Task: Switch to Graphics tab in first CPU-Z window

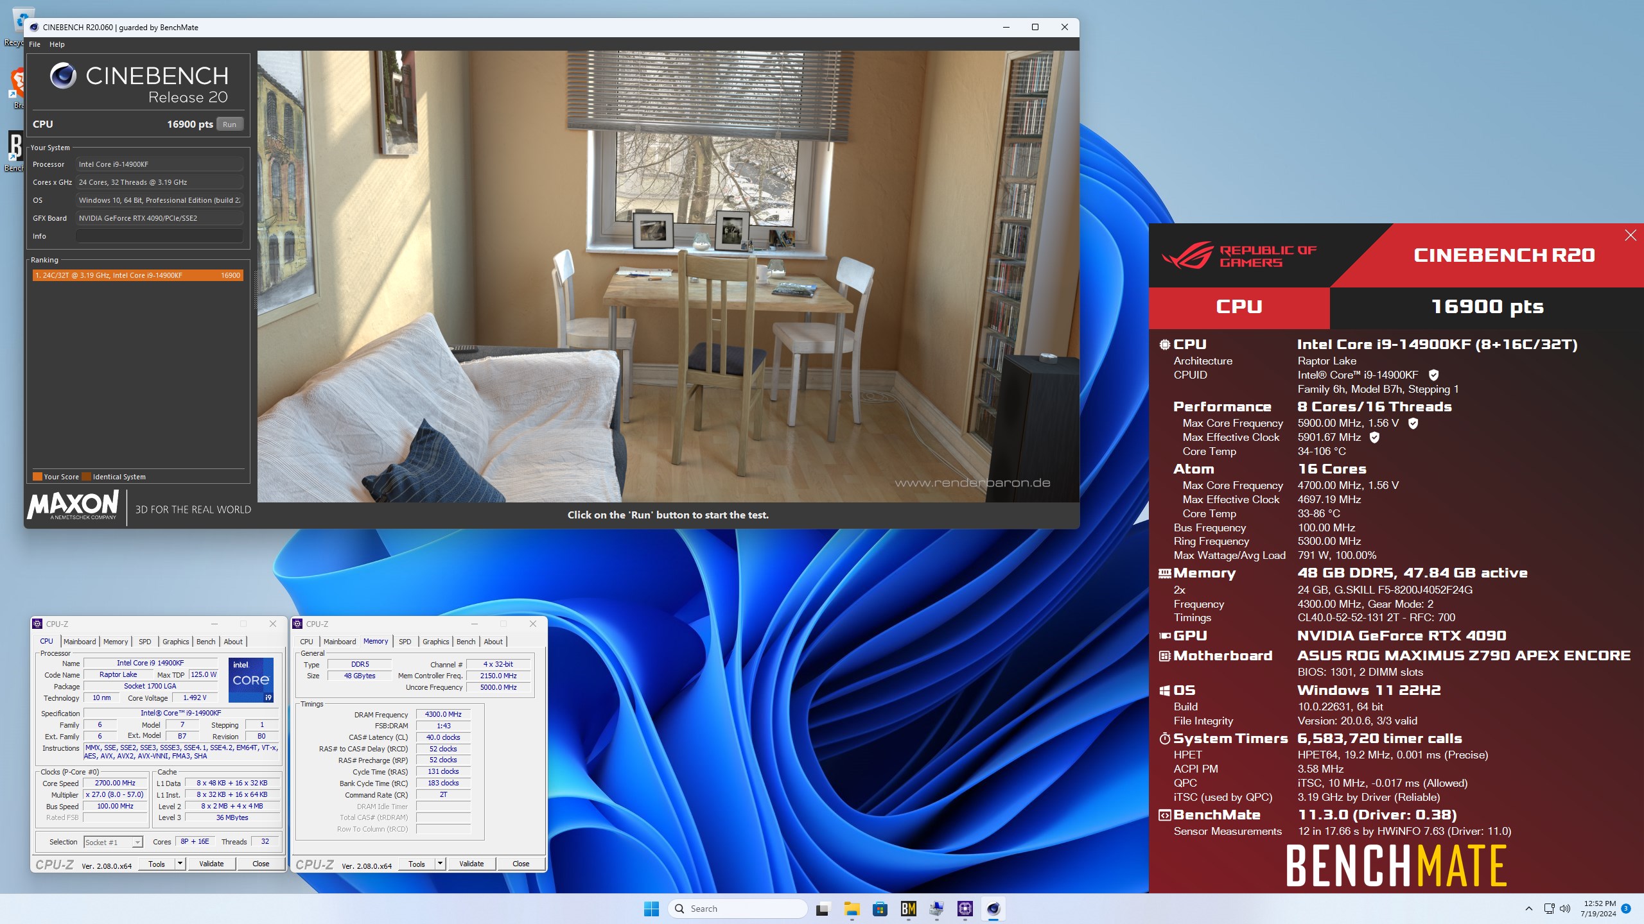Action: coord(176,642)
